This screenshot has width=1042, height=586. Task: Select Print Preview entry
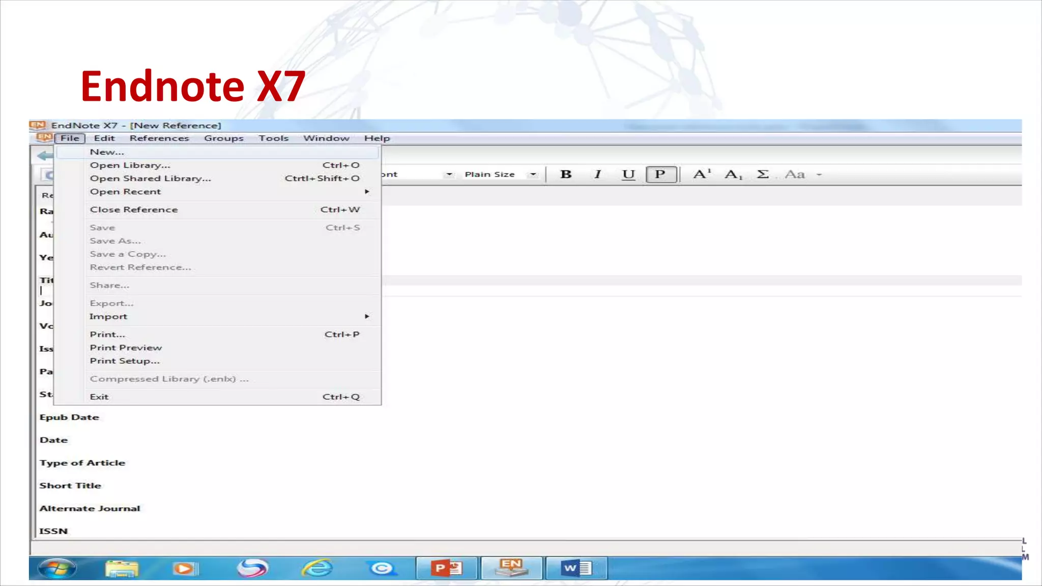[218, 348]
